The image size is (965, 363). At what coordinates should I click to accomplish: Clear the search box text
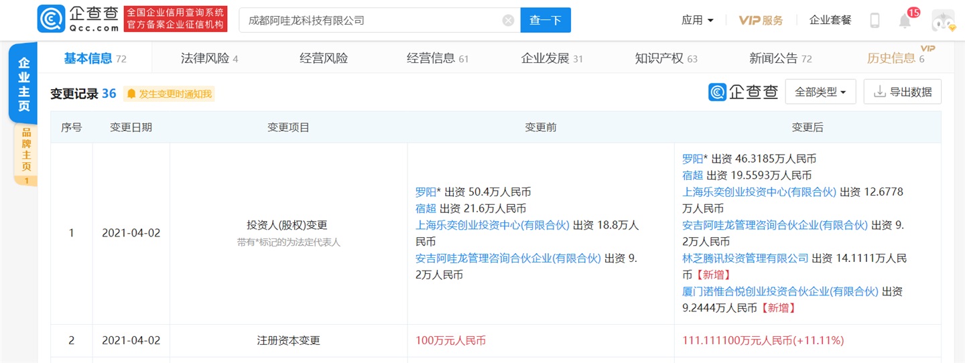point(508,20)
